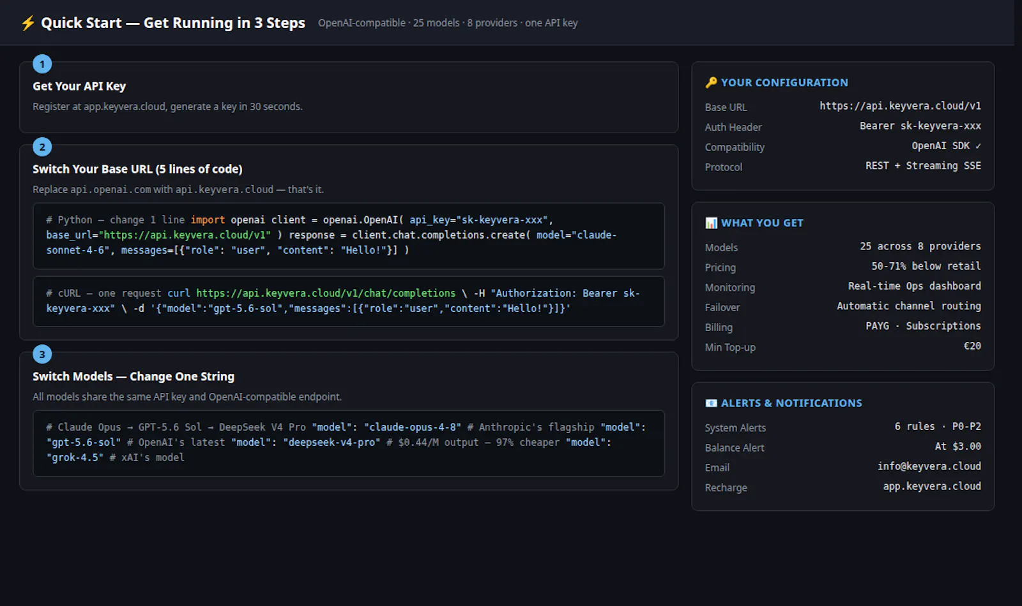Click the 'Real-time Ops dashboard' monitoring value
Viewport: 1022px width, 606px height.
[915, 286]
